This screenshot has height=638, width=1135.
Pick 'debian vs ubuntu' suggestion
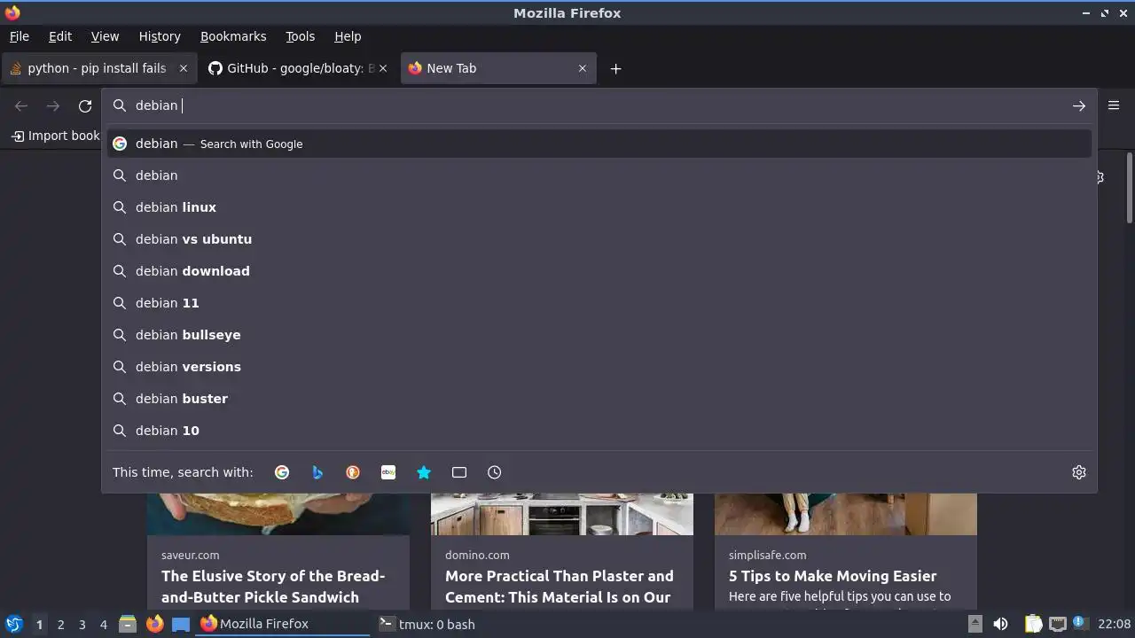599,239
